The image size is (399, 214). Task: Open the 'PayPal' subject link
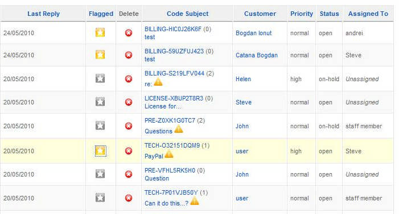coord(154,156)
